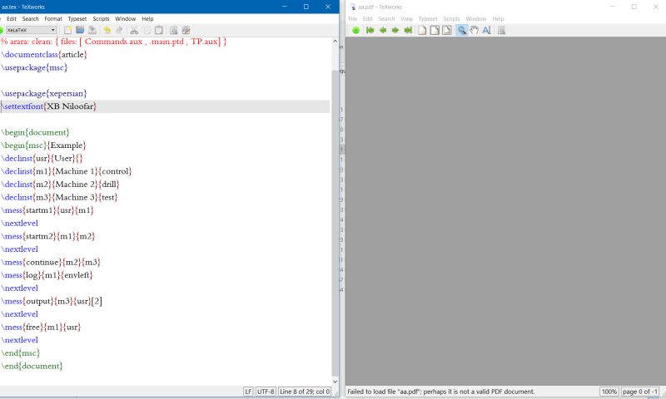Go to next page in PDF viewer
666x399 pixels.
[395, 30]
